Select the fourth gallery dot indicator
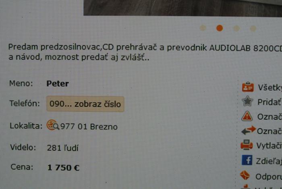This screenshot has width=282, height=189. point(253,29)
